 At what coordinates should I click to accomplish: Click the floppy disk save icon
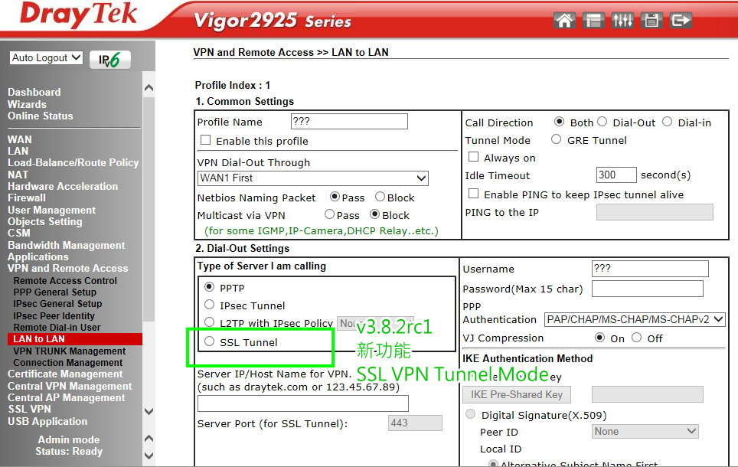[x=651, y=20]
